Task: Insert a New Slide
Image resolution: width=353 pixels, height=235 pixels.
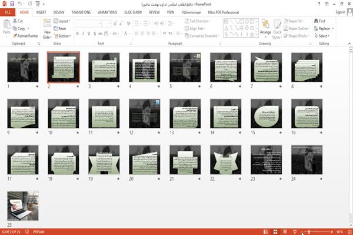Action: point(47,29)
